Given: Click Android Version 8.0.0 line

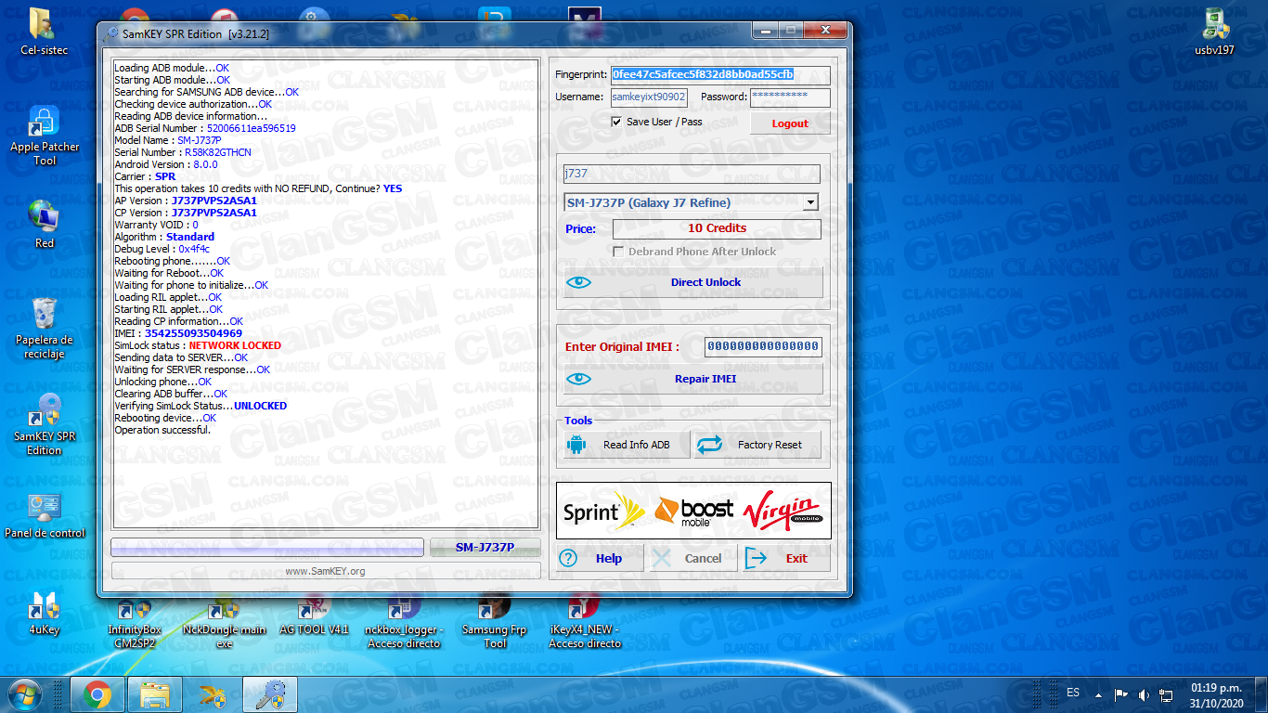Looking at the screenshot, I should click(166, 164).
